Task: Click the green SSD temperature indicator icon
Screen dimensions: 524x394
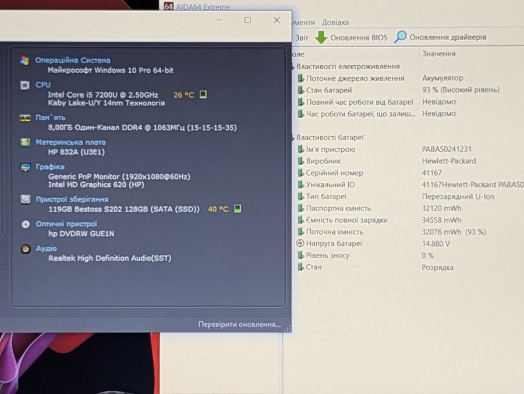Action: point(238,209)
